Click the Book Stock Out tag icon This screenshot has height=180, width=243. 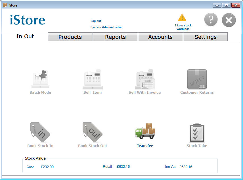[x=93, y=132]
